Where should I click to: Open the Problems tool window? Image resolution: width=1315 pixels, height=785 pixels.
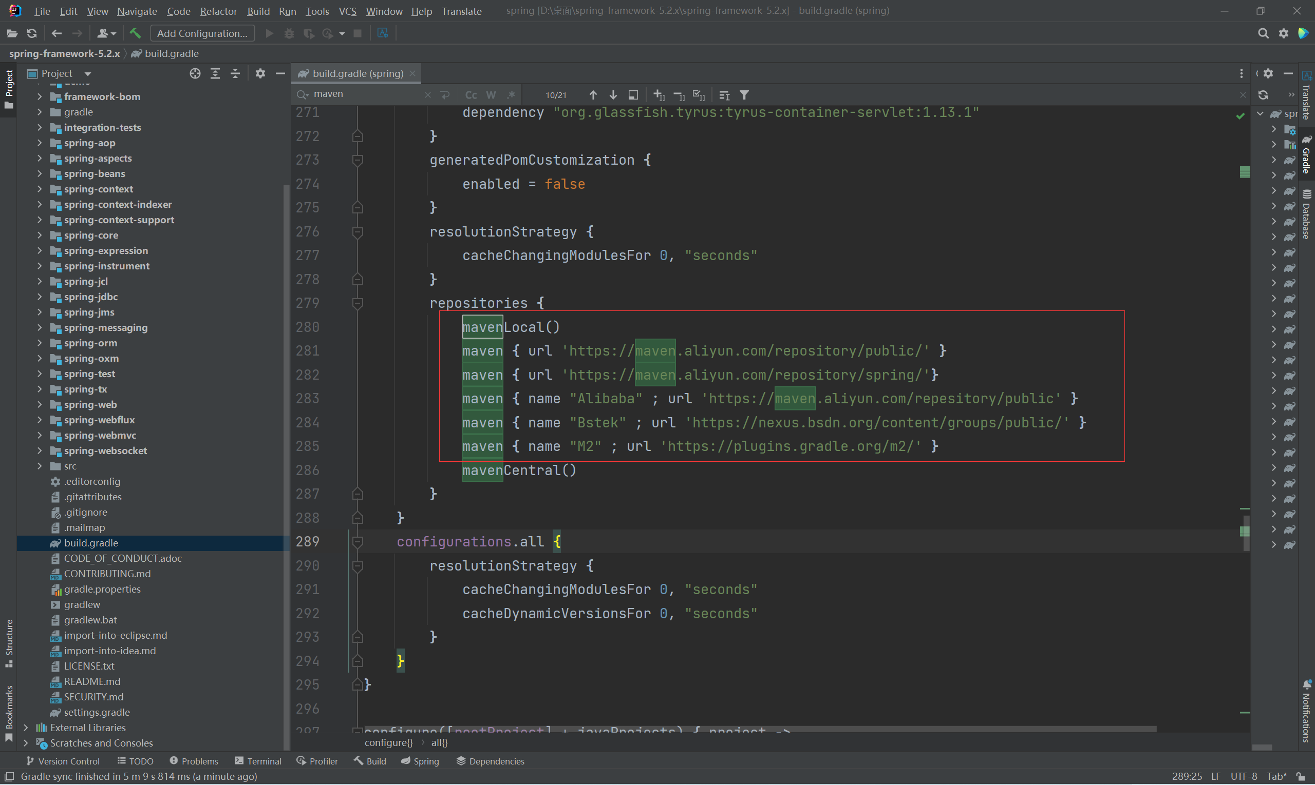[194, 761]
